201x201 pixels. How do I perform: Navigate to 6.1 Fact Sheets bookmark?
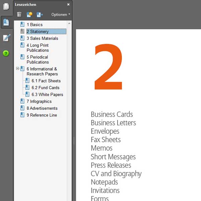tap(46, 81)
